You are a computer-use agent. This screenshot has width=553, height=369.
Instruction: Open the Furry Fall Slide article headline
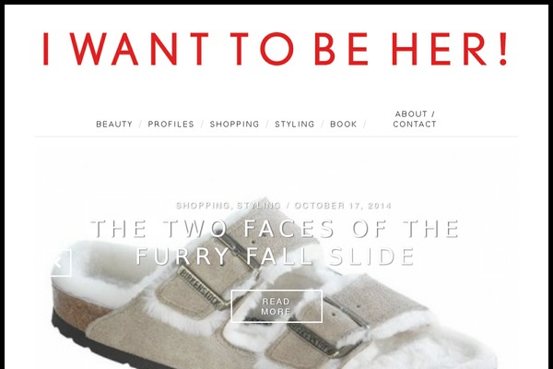pyautogui.click(x=276, y=243)
